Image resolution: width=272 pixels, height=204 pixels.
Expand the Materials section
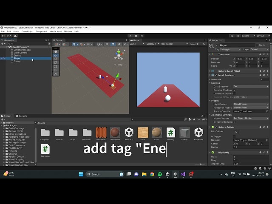210,79
